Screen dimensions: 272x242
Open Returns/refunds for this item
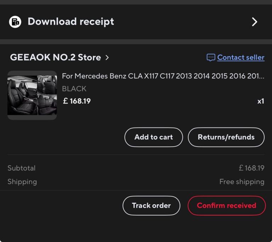coord(226,137)
